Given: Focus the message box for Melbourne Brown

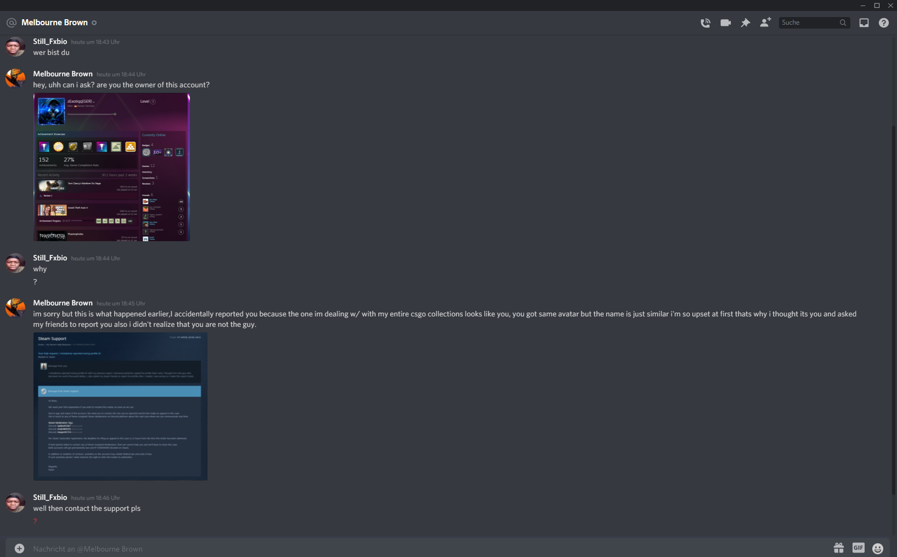Looking at the screenshot, I should click(428, 548).
